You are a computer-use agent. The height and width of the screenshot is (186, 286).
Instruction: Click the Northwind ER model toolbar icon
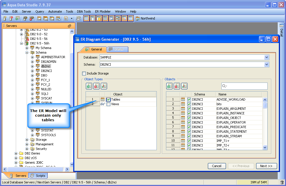pos(138,18)
